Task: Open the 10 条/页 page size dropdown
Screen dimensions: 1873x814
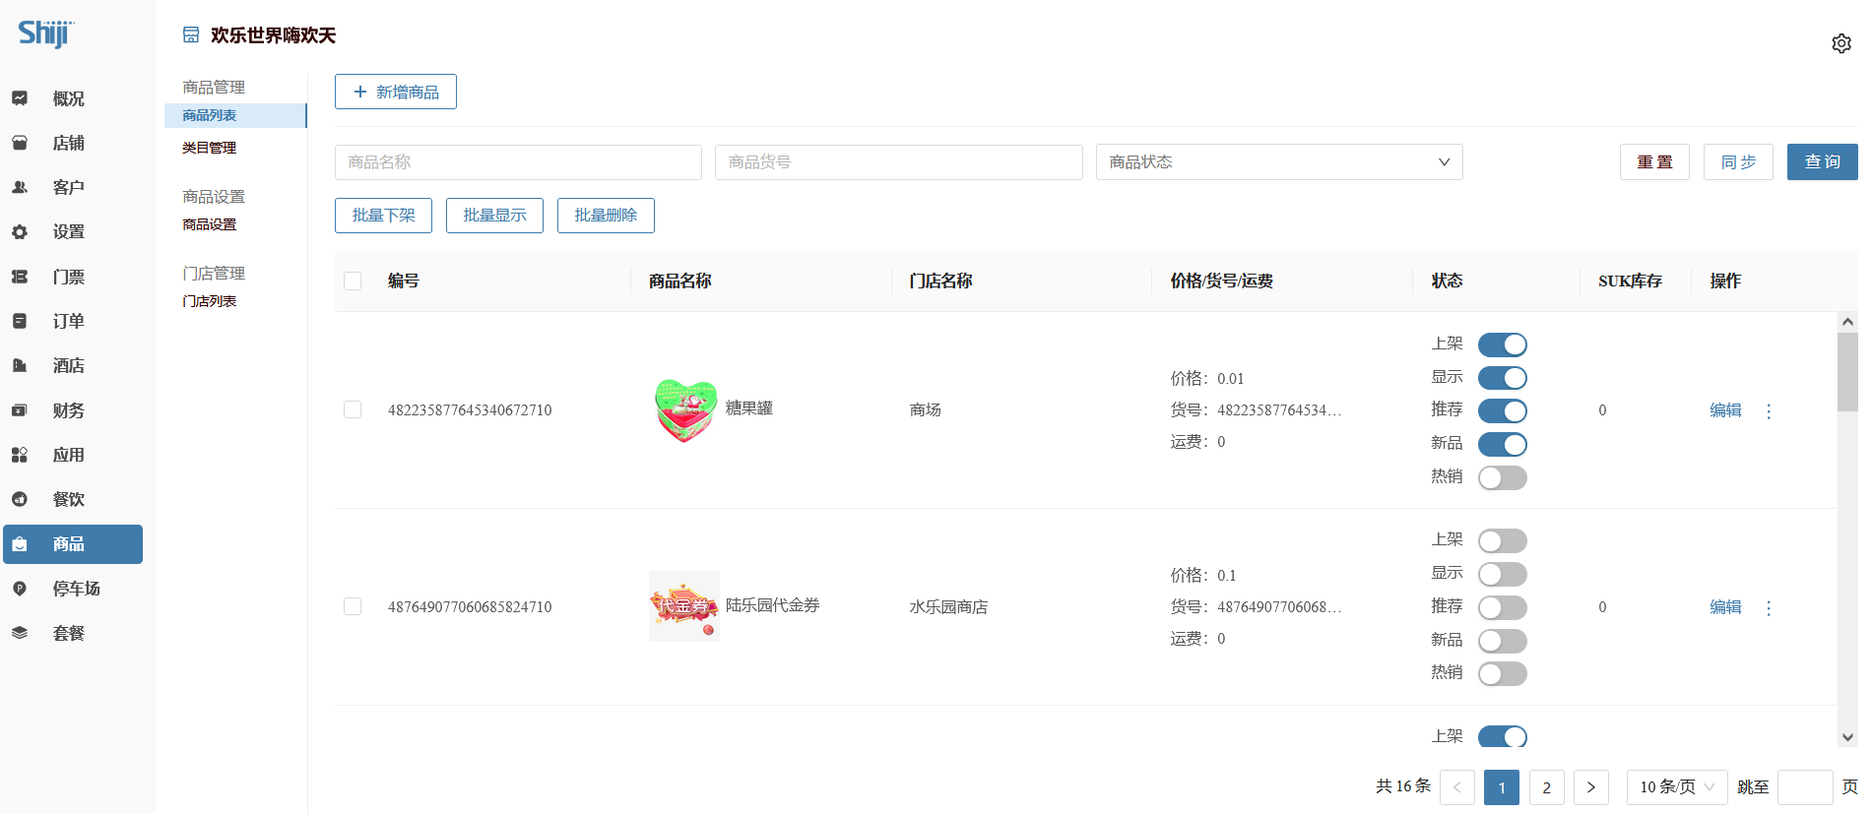Action: tap(1677, 787)
